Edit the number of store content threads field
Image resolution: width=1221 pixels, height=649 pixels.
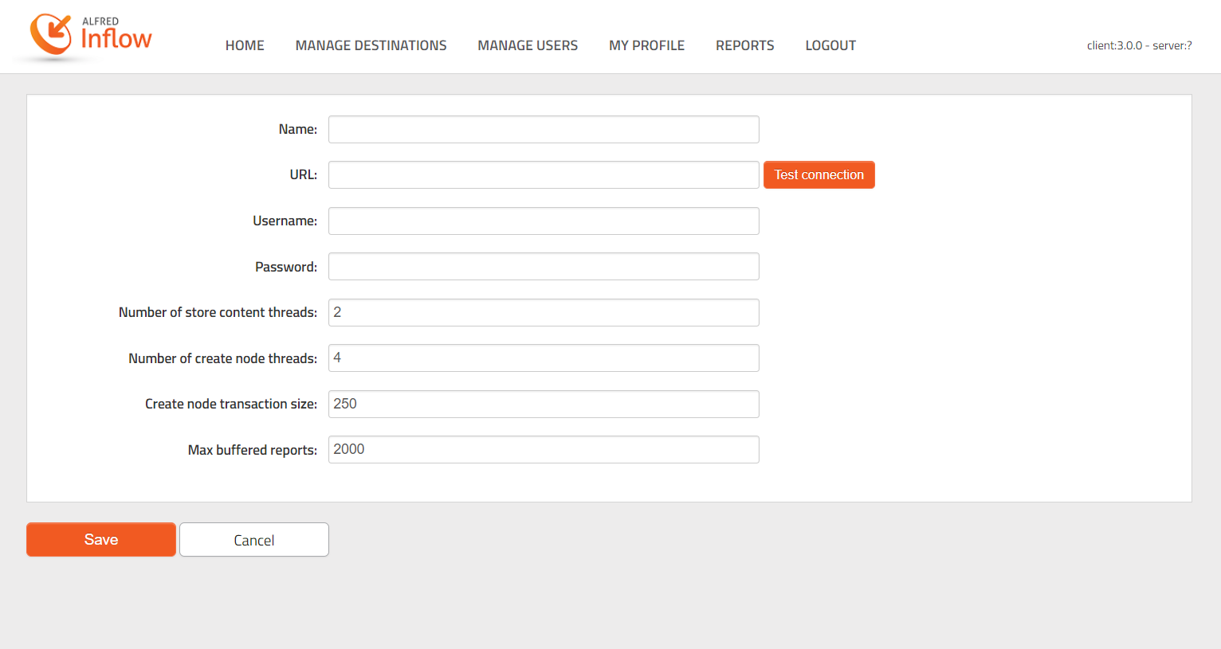pos(544,313)
